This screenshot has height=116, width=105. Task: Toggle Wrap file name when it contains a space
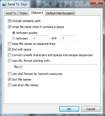point(9,27)
